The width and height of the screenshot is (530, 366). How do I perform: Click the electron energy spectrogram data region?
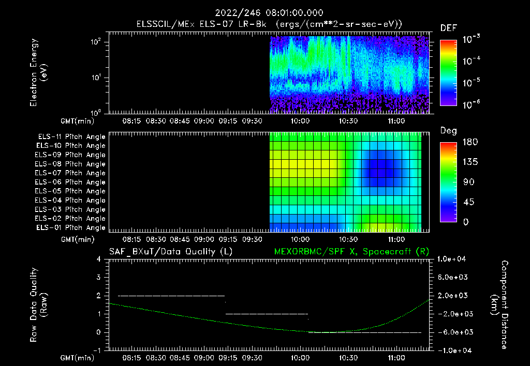349,74
